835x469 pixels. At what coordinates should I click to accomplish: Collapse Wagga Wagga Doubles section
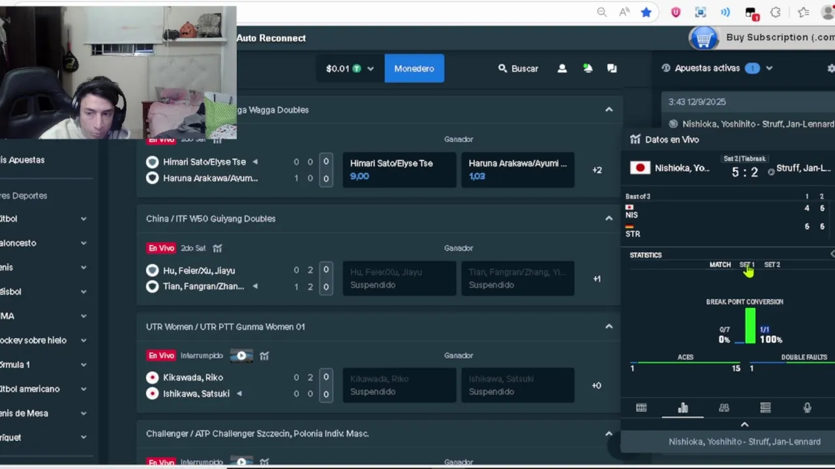609,110
